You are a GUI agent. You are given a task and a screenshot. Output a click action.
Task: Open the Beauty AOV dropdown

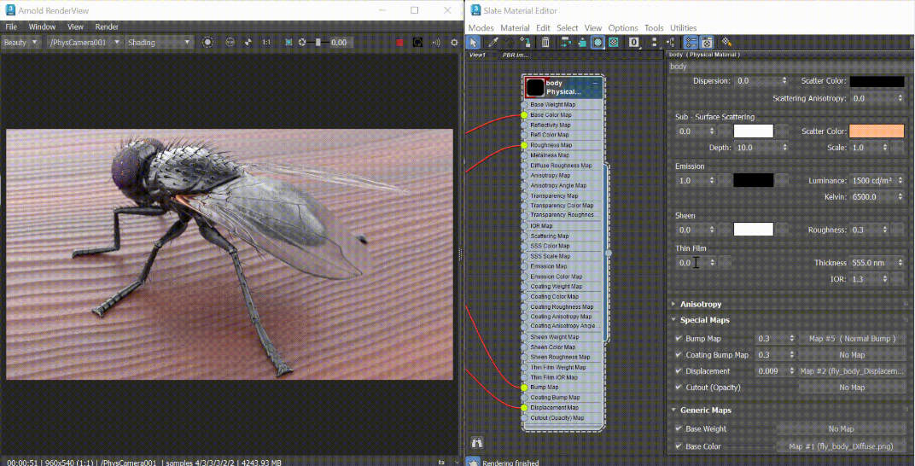point(21,42)
